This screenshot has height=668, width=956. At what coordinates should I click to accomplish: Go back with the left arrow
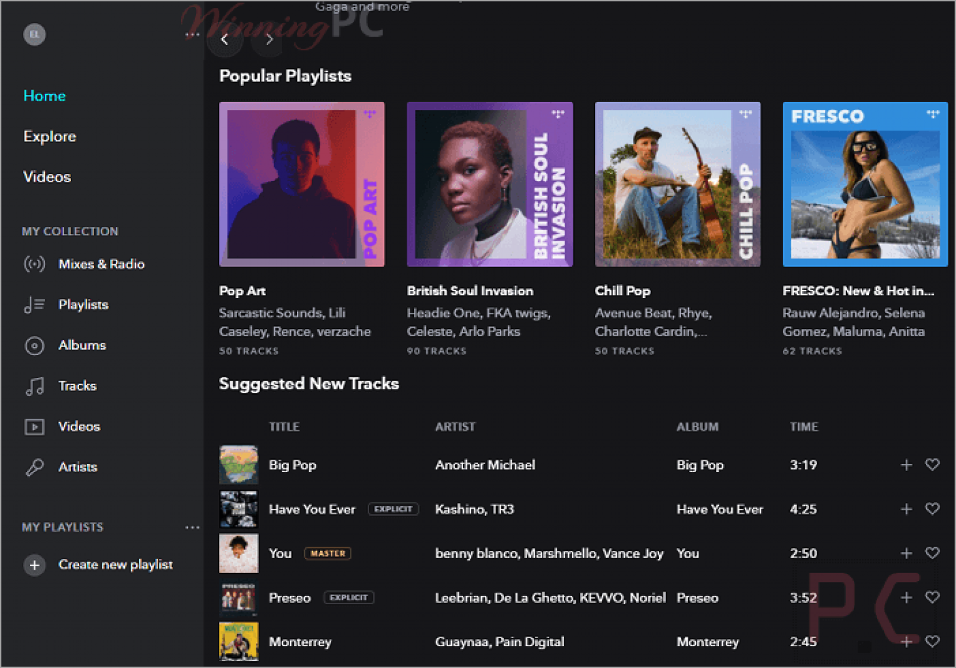(x=225, y=39)
